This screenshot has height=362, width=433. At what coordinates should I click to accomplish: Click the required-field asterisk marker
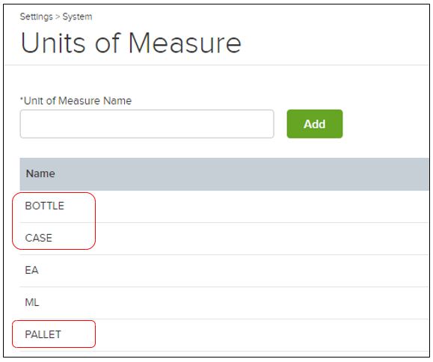(x=22, y=99)
